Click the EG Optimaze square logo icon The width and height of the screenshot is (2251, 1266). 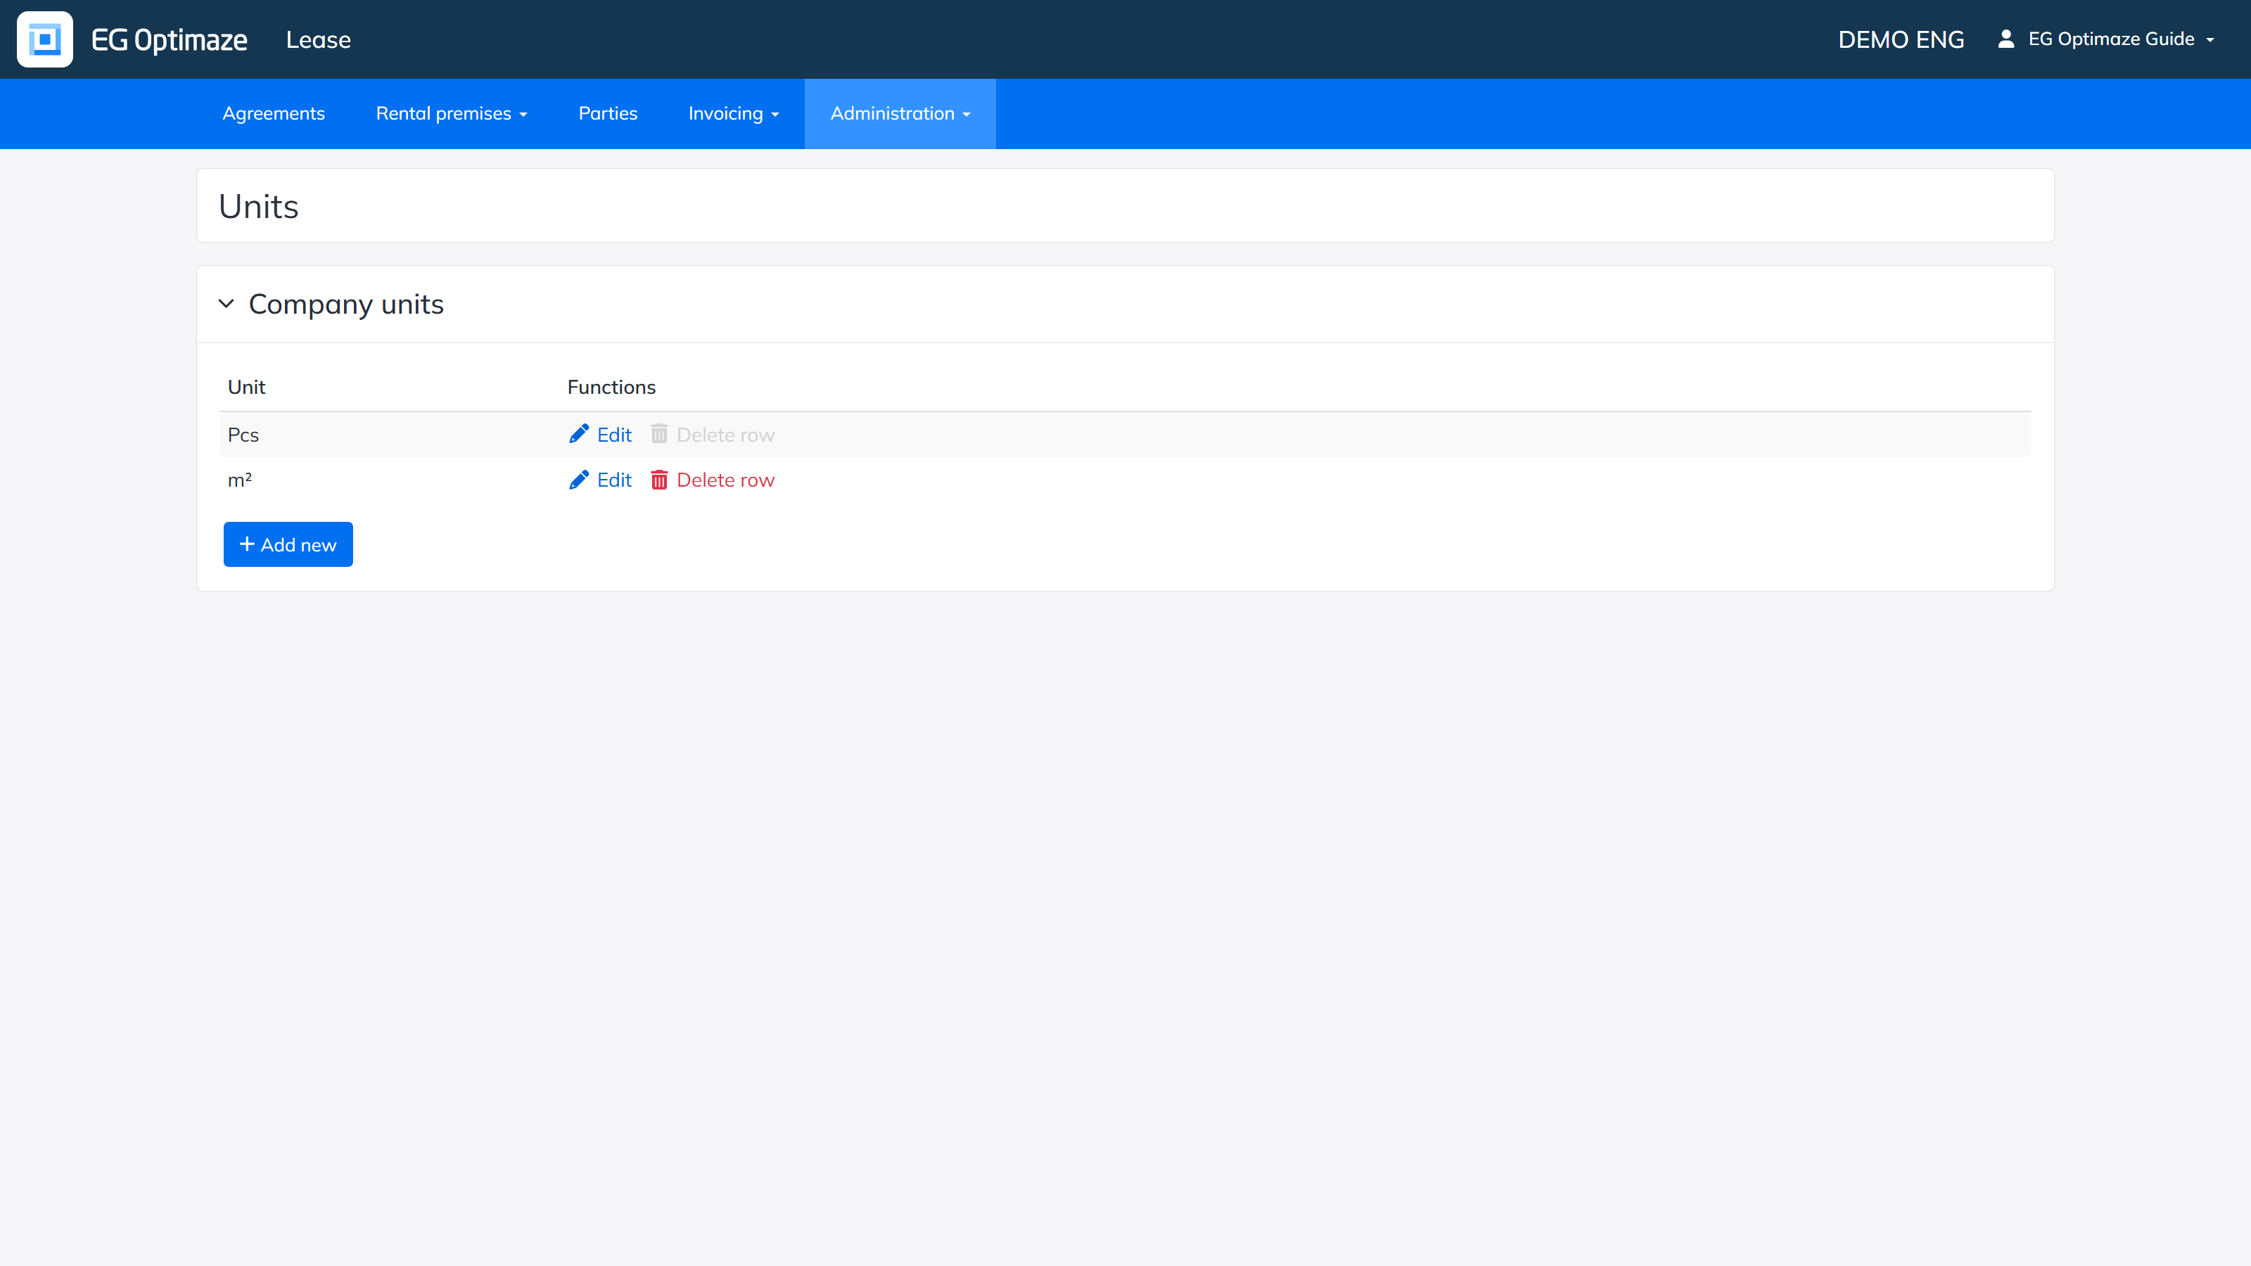click(44, 39)
